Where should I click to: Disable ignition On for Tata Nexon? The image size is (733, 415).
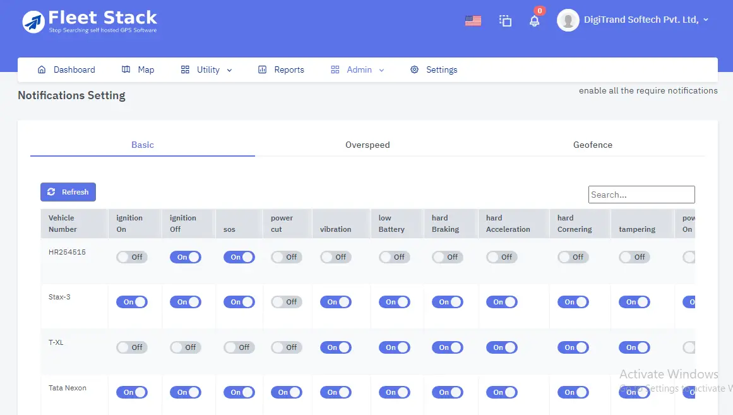click(132, 392)
